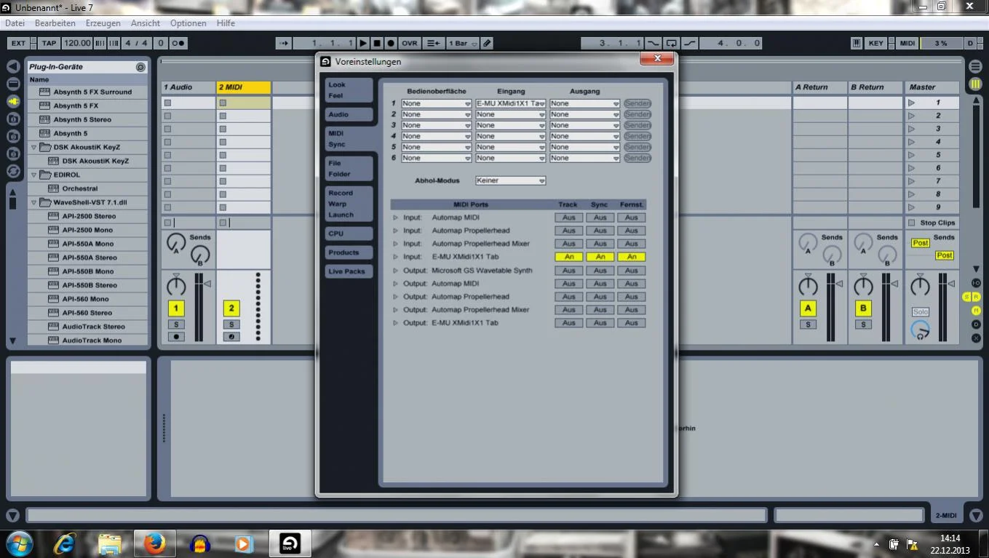Toggle info view triangle in the lower-left corner

13,515
